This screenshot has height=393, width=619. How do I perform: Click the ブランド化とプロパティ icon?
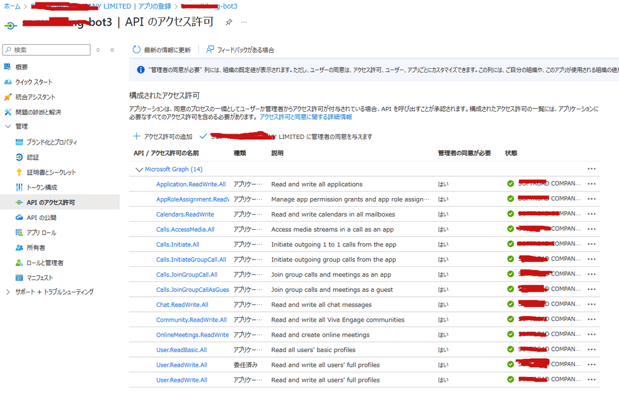19,142
